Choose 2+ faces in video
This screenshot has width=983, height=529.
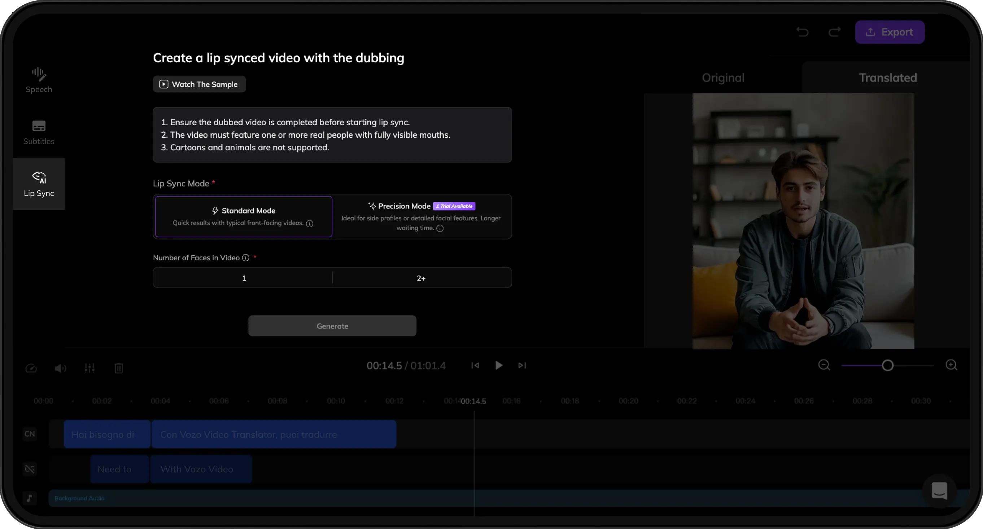point(421,278)
